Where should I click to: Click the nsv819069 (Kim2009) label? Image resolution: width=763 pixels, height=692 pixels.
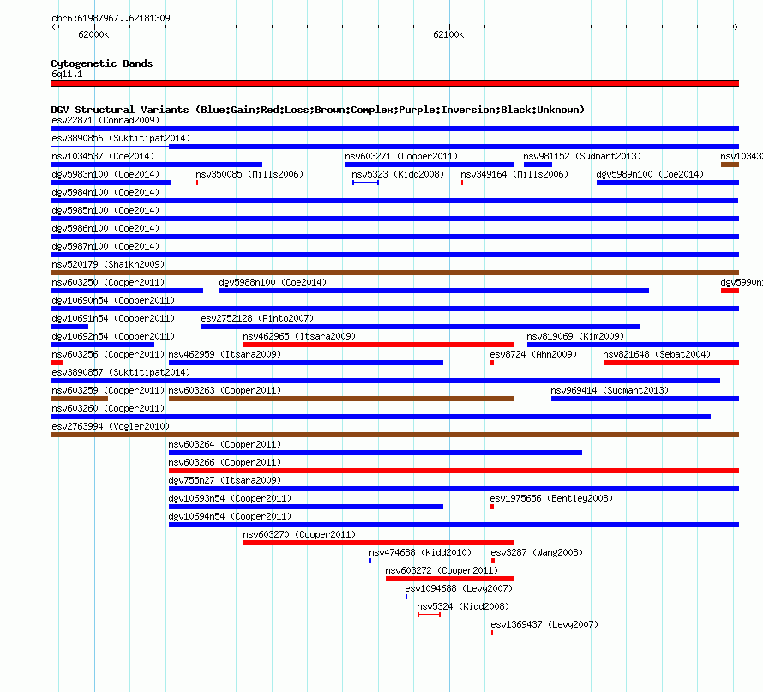pyautogui.click(x=575, y=336)
